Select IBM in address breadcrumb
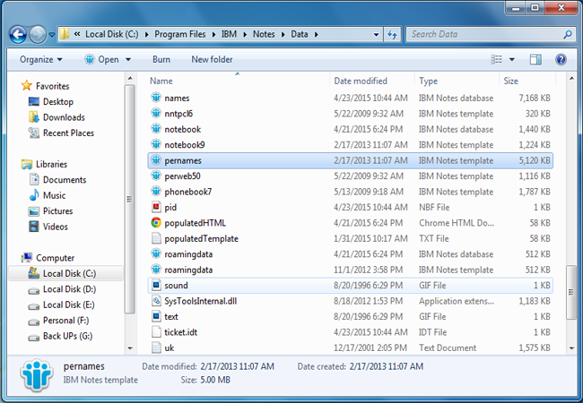The height and width of the screenshot is (403, 583). (x=229, y=34)
